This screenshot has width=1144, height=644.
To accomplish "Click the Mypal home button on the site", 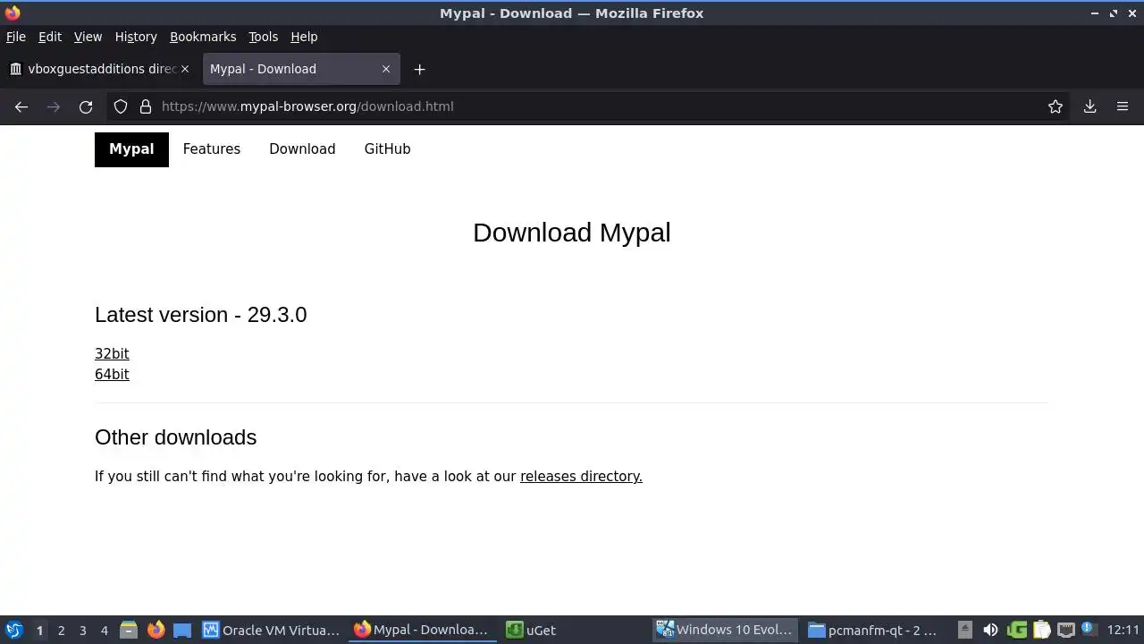I will click(x=131, y=149).
